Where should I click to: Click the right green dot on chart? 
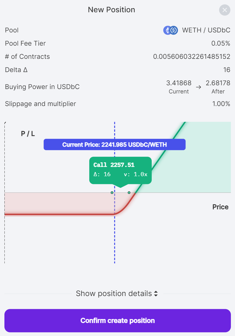[x=129, y=193]
